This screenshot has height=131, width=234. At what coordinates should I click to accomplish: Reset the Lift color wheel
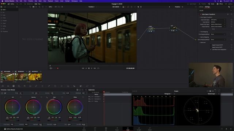pos(20,97)
